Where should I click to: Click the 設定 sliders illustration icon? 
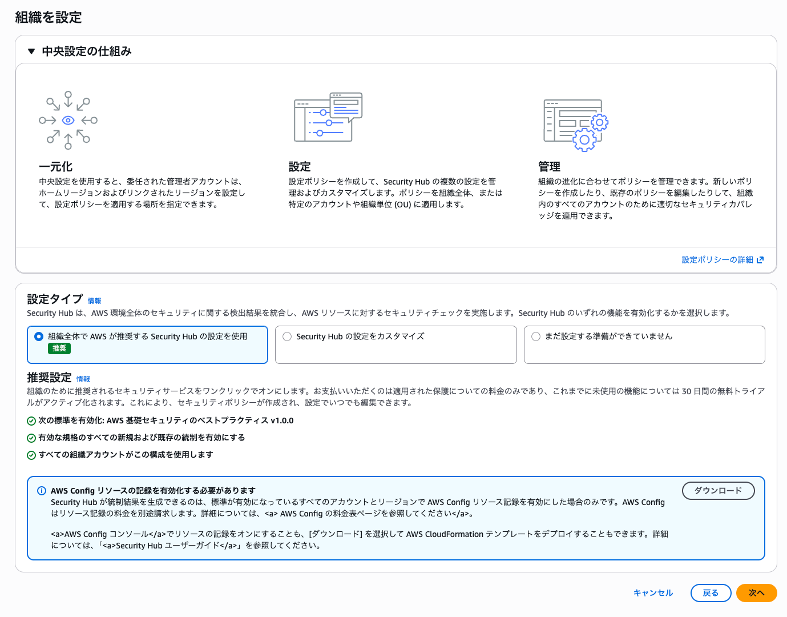(x=328, y=117)
